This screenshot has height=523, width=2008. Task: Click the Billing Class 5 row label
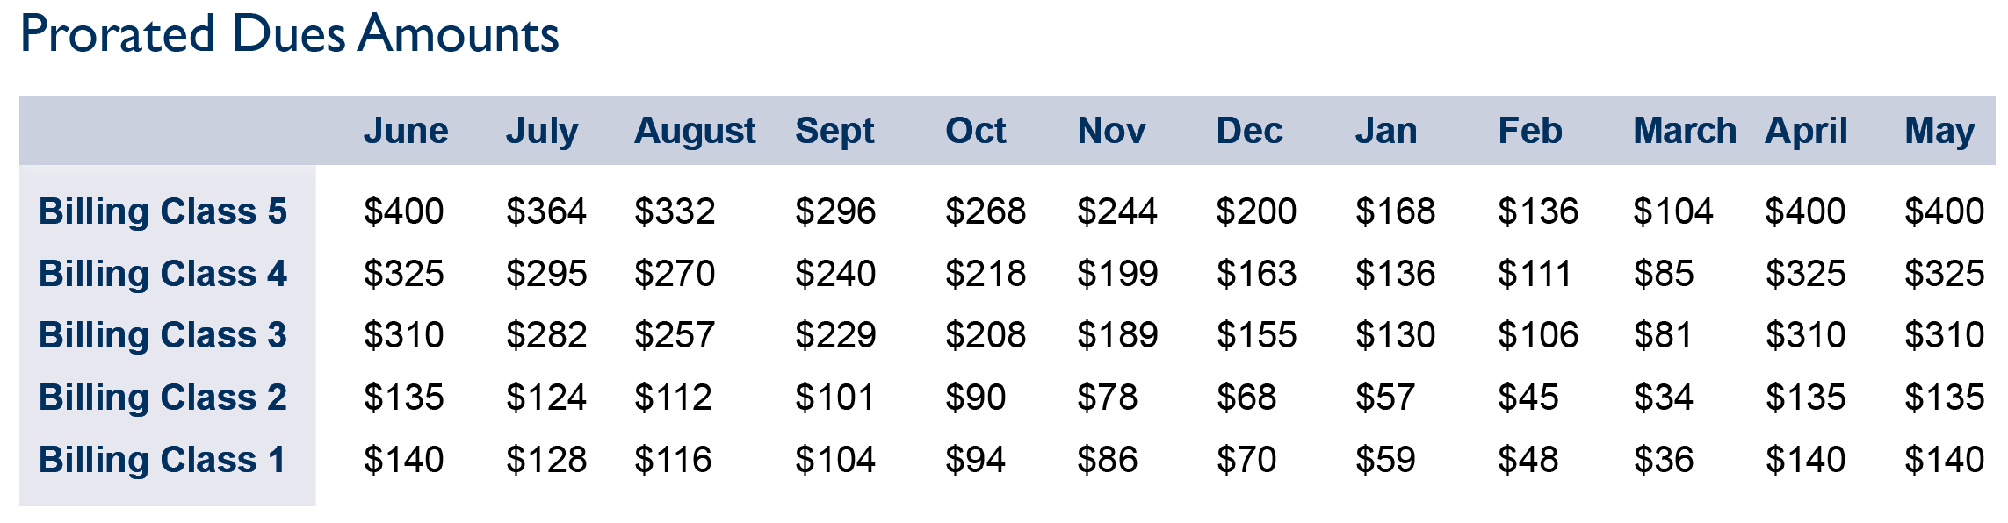[163, 211]
